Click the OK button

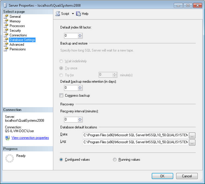tap(162, 176)
